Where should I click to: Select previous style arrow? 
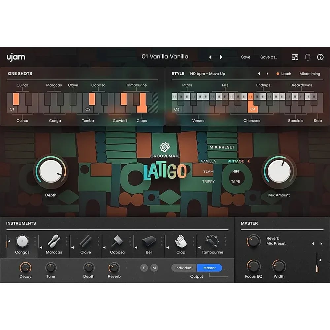(259, 74)
